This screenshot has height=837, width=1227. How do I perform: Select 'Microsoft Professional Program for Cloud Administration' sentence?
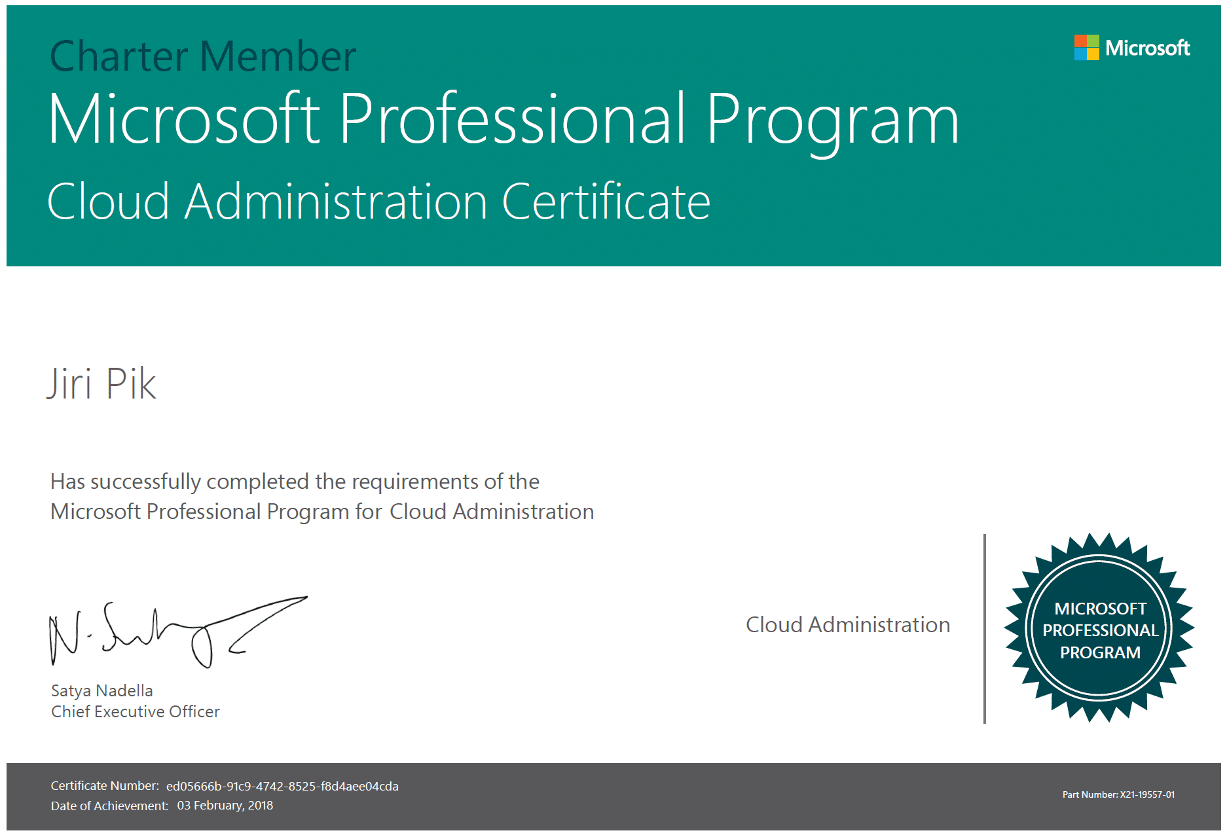[322, 512]
